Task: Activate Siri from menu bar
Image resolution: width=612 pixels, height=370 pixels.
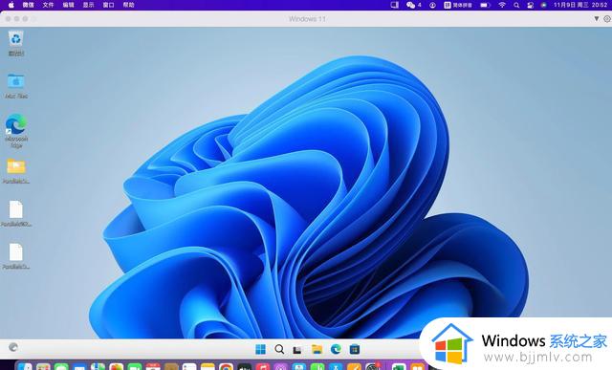Action: (x=544, y=5)
